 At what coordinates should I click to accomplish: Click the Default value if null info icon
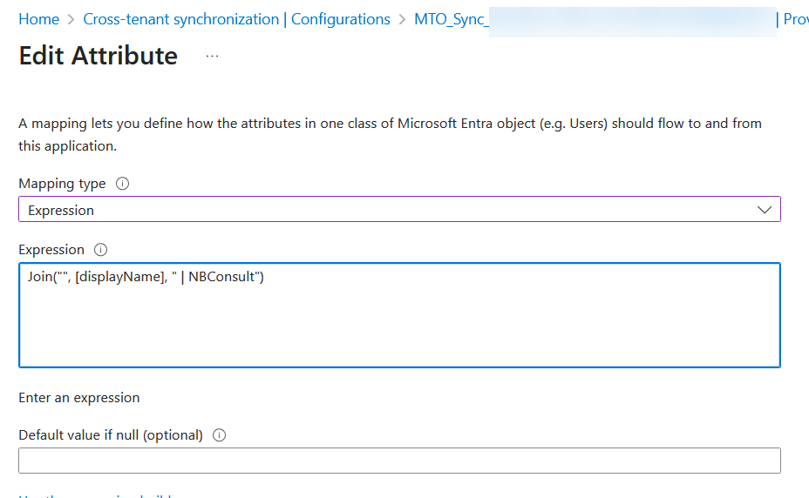click(x=220, y=435)
